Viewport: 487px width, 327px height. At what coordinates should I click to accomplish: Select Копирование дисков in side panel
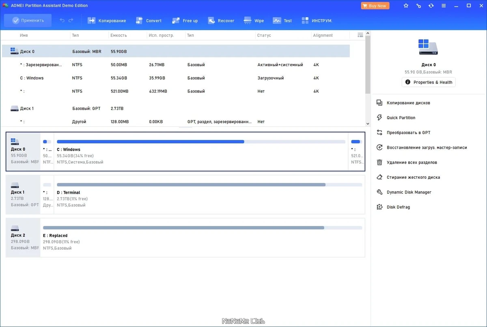408,103
